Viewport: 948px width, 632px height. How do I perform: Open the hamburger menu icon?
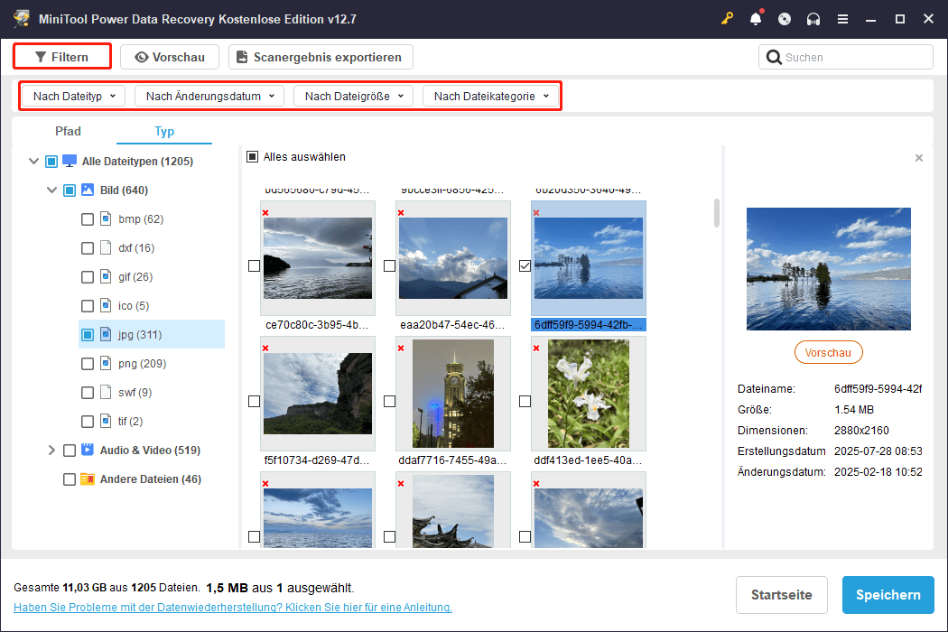pyautogui.click(x=842, y=19)
